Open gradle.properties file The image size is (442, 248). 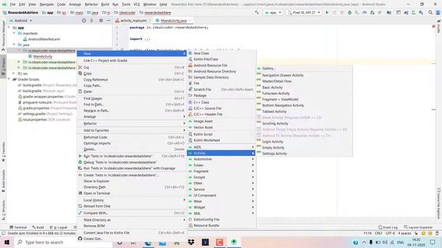[x=36, y=108]
